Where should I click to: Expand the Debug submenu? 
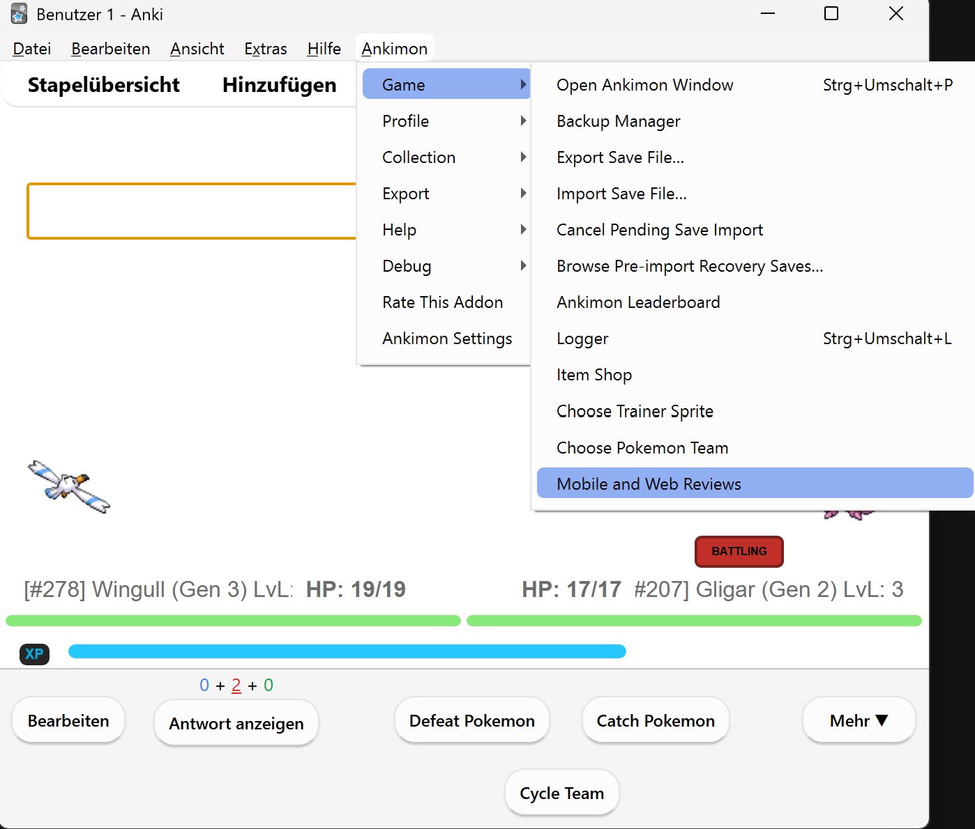tap(446, 266)
